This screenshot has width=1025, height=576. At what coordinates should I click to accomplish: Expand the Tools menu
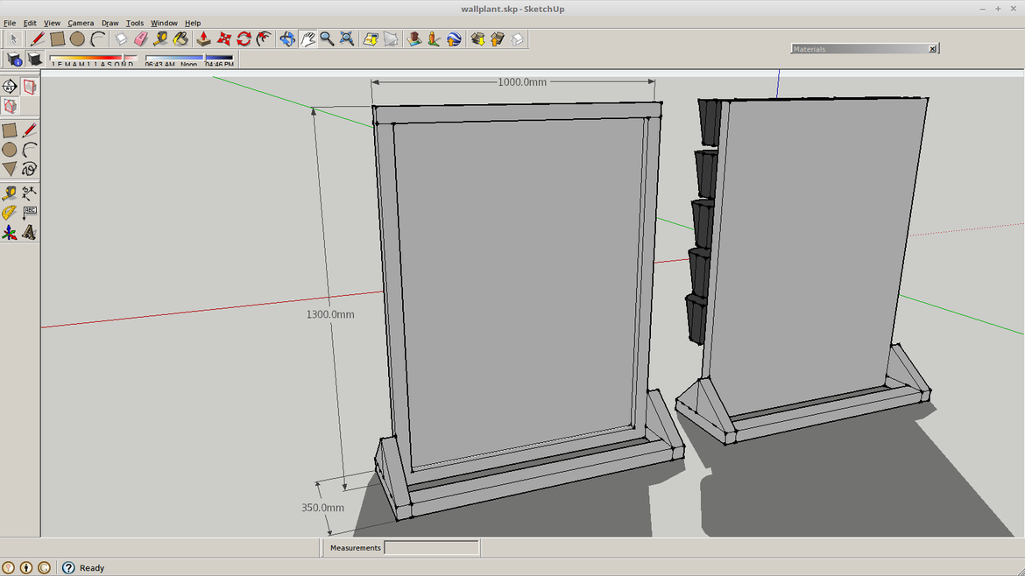pos(135,23)
